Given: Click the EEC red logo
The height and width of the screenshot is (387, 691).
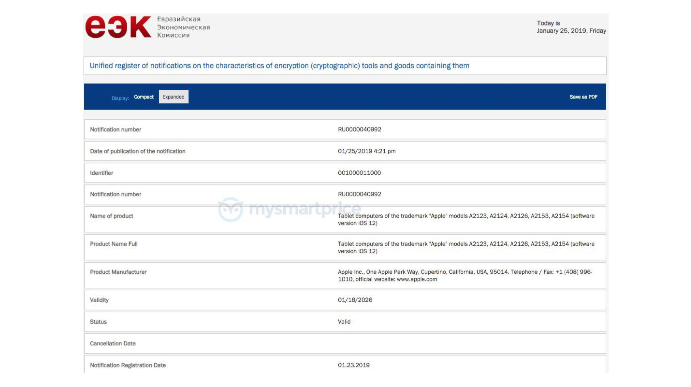Looking at the screenshot, I should (x=118, y=27).
